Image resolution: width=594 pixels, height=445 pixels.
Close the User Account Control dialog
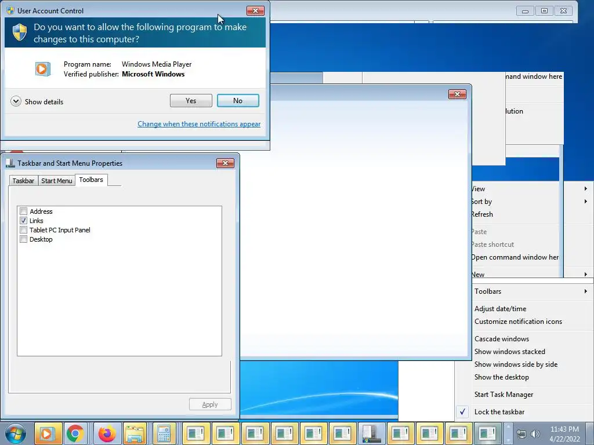point(255,10)
